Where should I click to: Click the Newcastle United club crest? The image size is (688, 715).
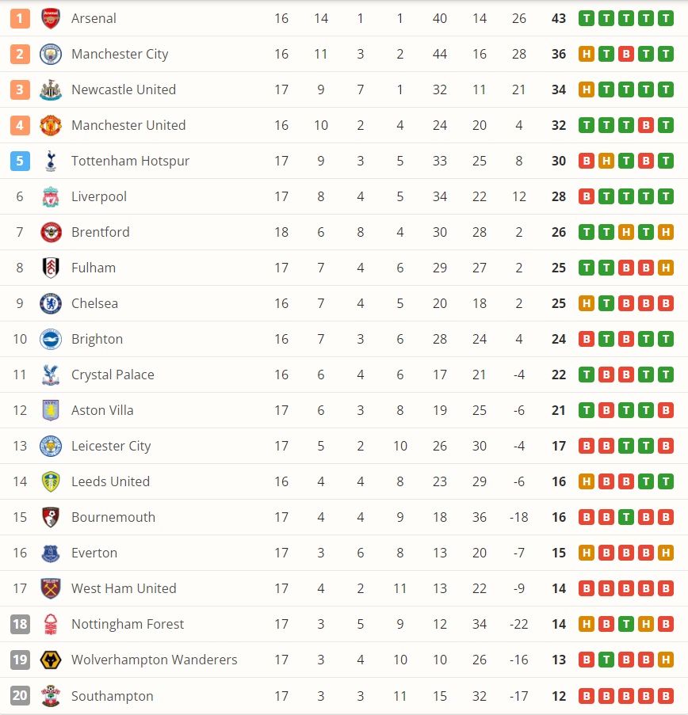(51, 89)
